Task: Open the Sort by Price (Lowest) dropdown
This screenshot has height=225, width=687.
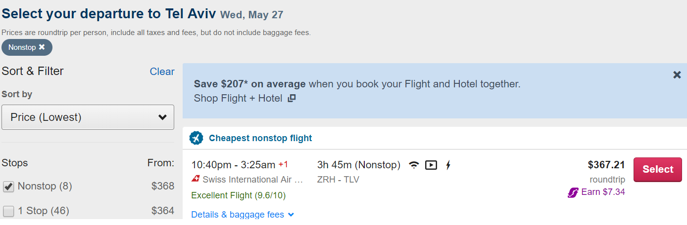Action: tap(88, 117)
